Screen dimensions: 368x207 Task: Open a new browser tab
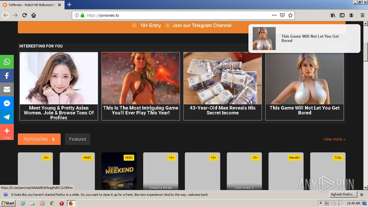click(69, 5)
